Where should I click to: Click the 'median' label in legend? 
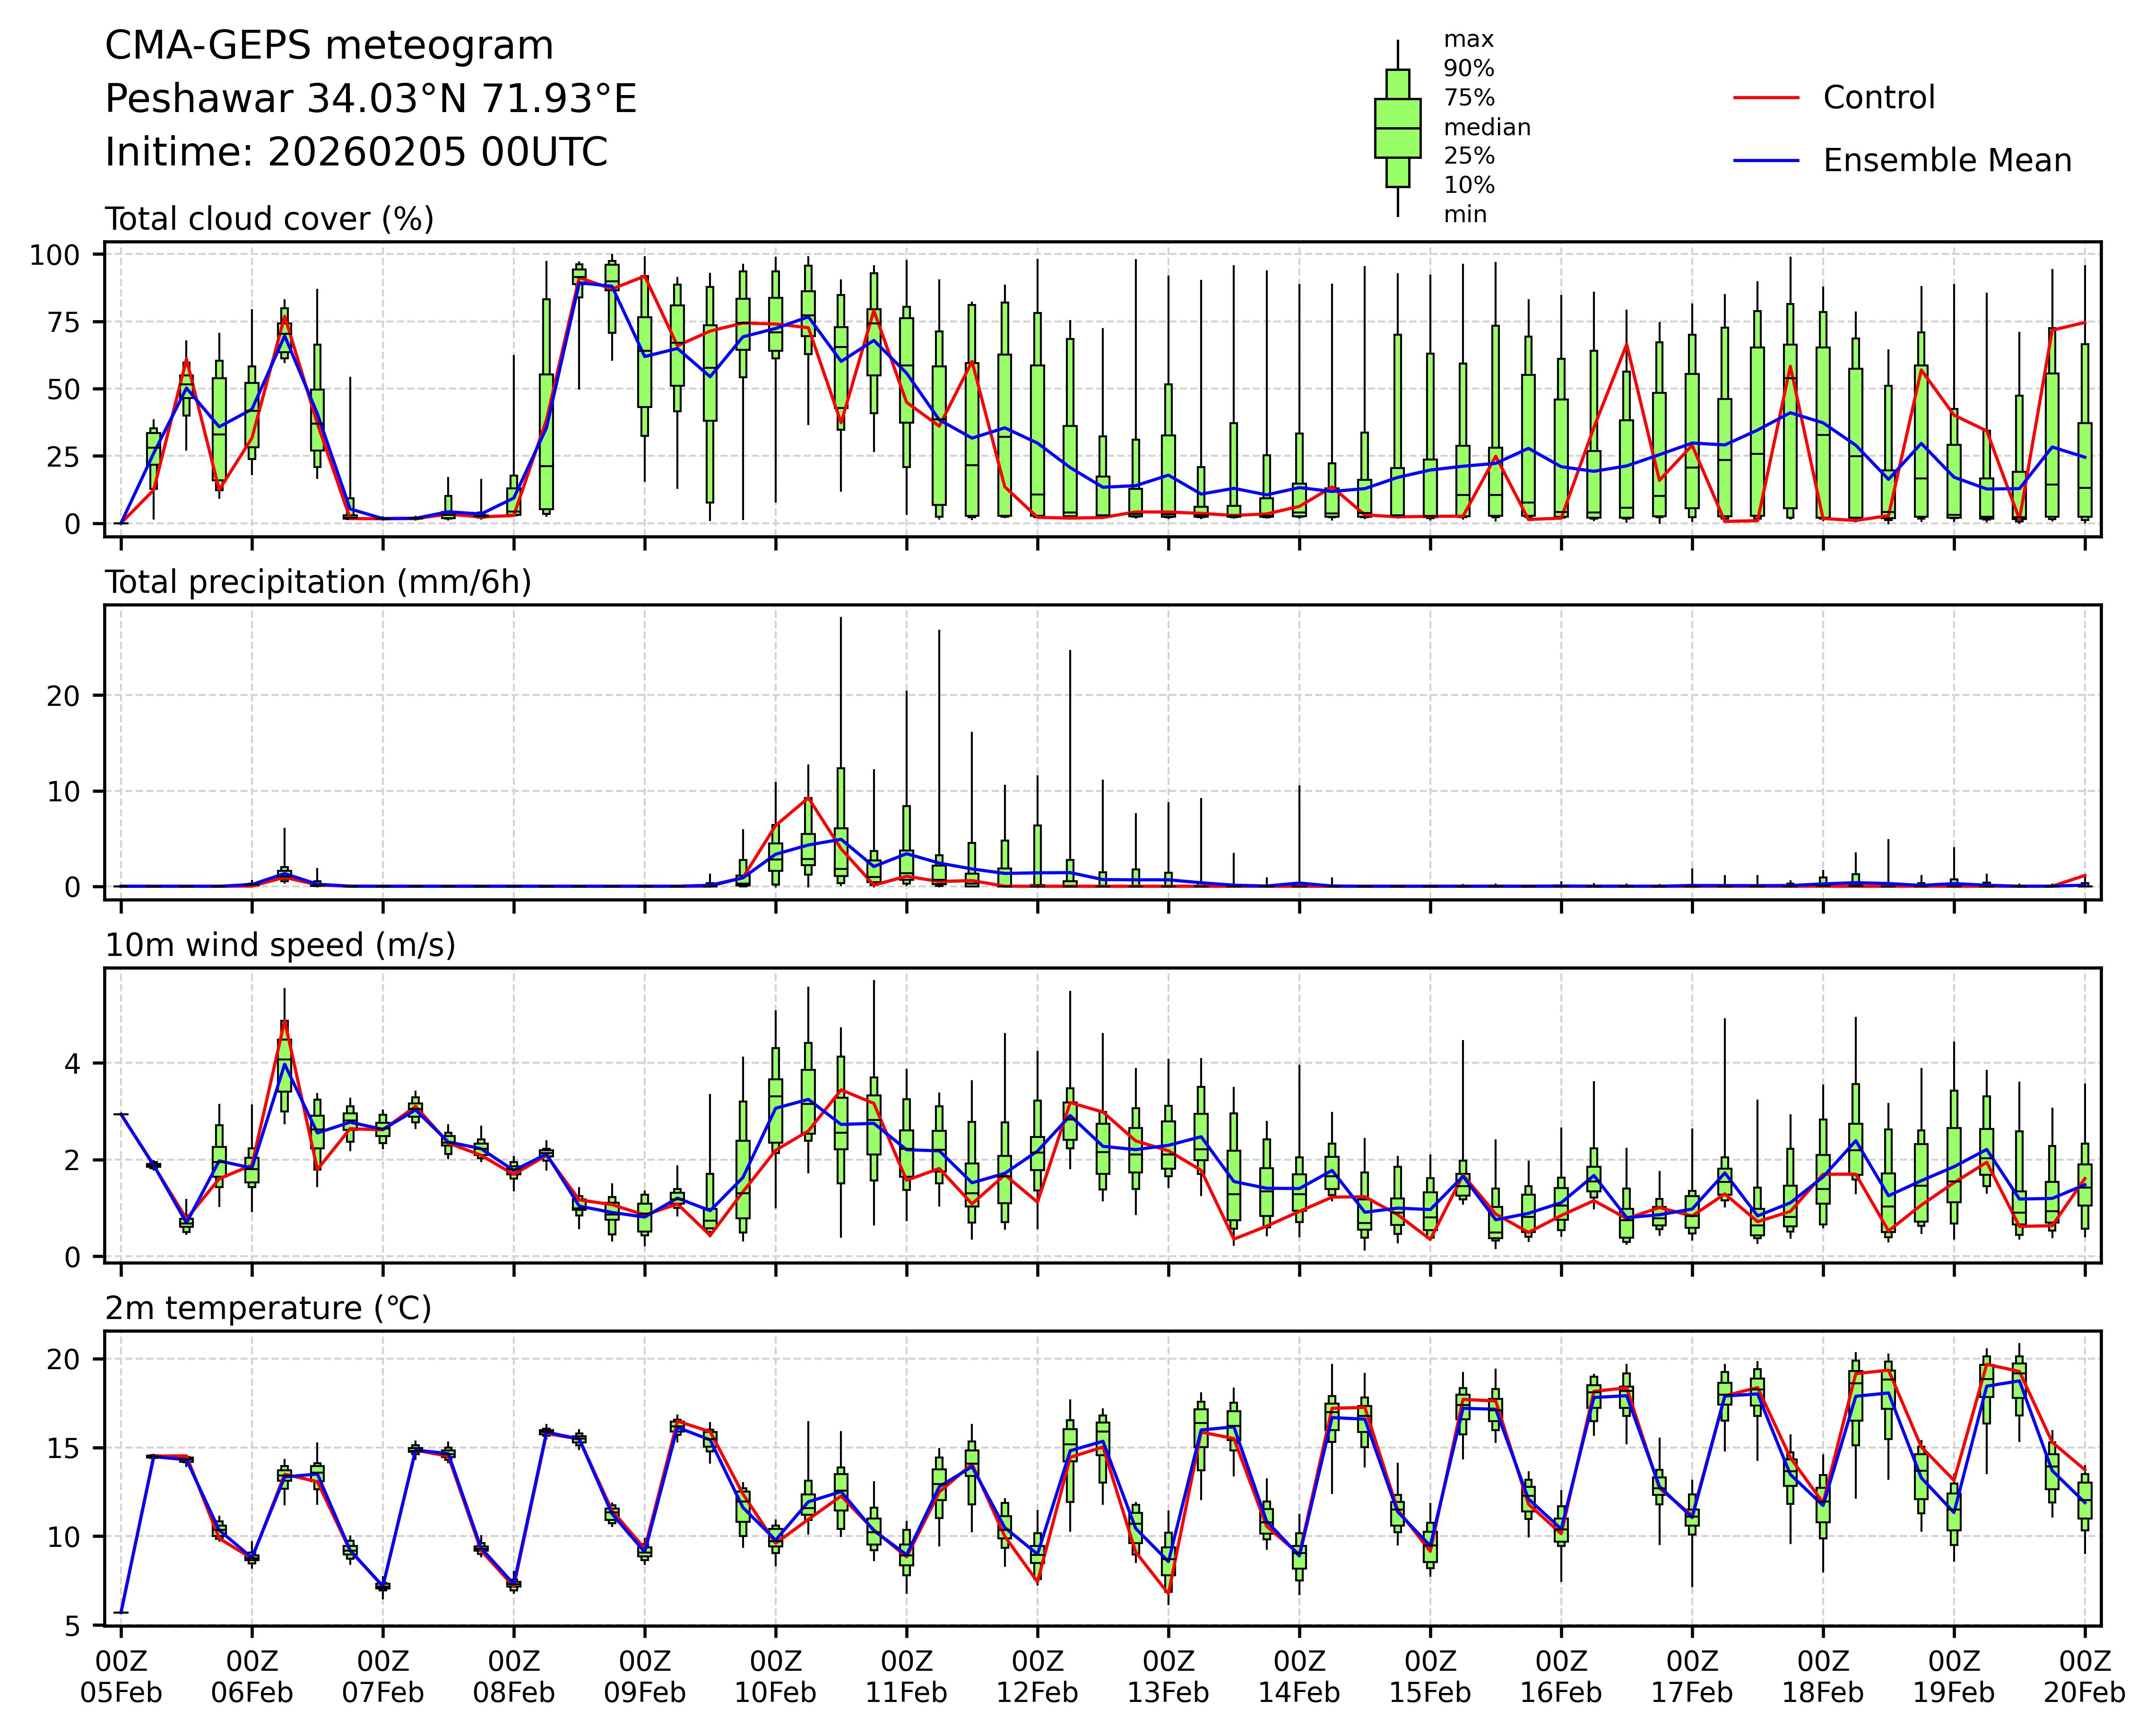click(1486, 127)
